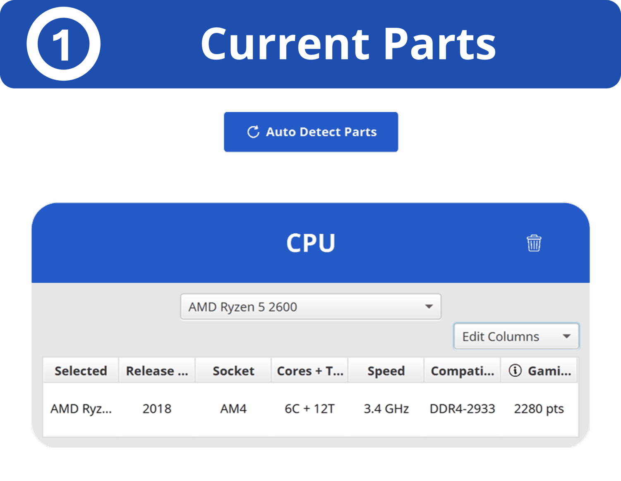Click the Compati... column header
Screen dimensions: 621x481
[x=463, y=371]
